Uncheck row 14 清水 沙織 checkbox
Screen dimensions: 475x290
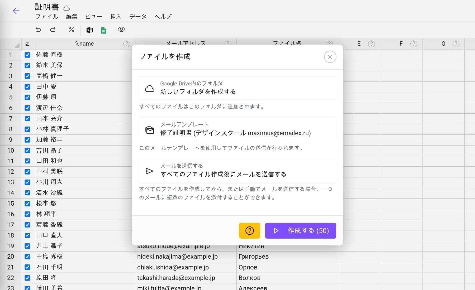(x=27, y=193)
